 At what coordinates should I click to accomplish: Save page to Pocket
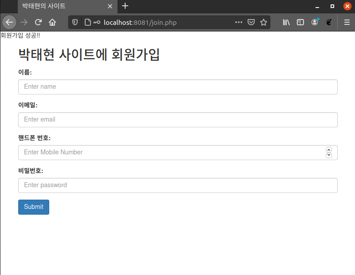pyautogui.click(x=251, y=22)
